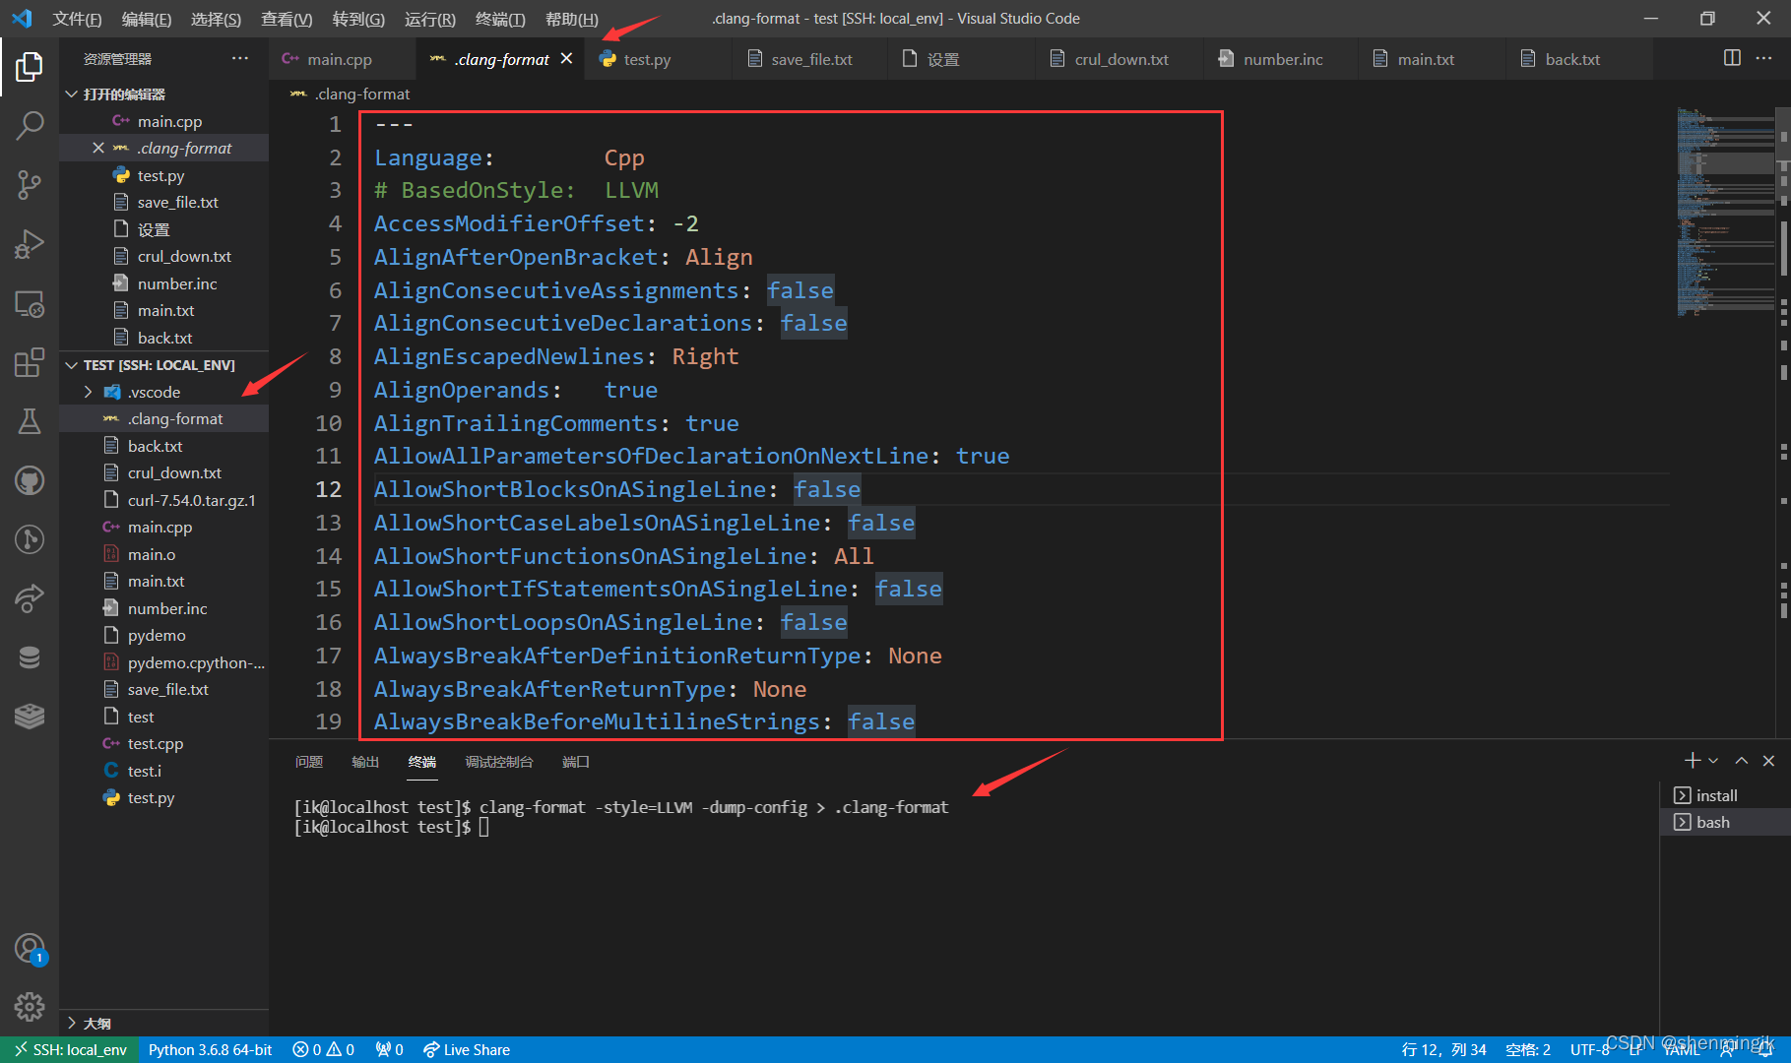Close the .clang-format editor tab
The height and width of the screenshot is (1063, 1791).
(x=566, y=59)
